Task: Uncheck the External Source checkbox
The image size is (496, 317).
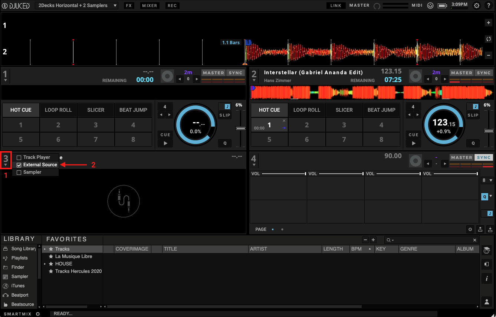Action: coord(19,165)
